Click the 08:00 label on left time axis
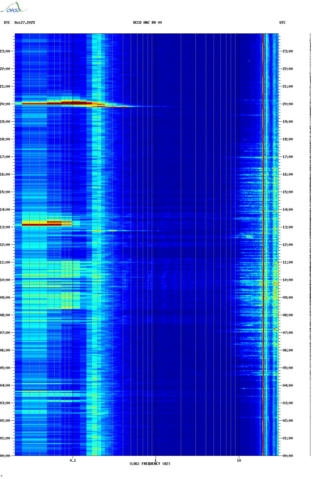This screenshot has height=479, width=323. point(5,315)
